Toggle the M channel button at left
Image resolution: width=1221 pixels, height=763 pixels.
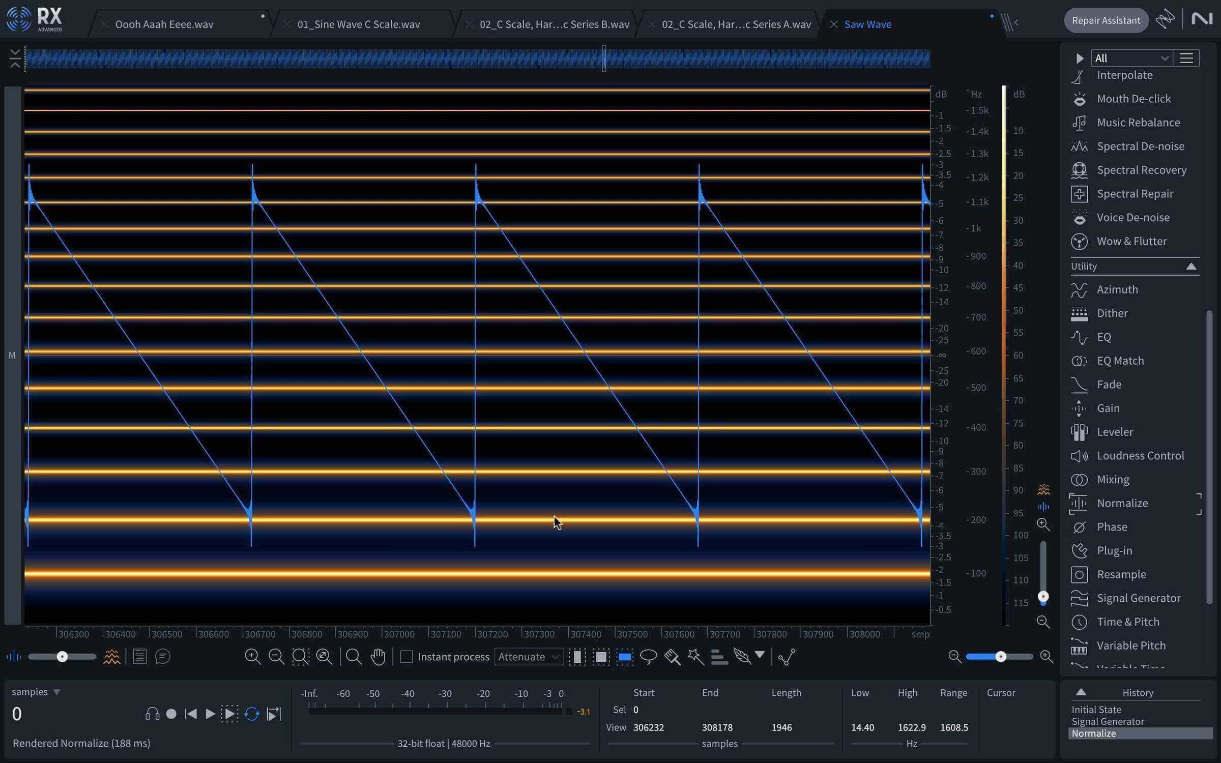pos(12,356)
